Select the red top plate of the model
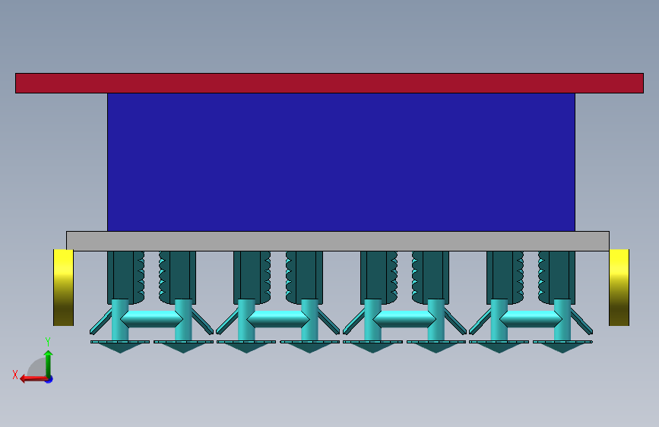The image size is (659, 427). [x=330, y=84]
